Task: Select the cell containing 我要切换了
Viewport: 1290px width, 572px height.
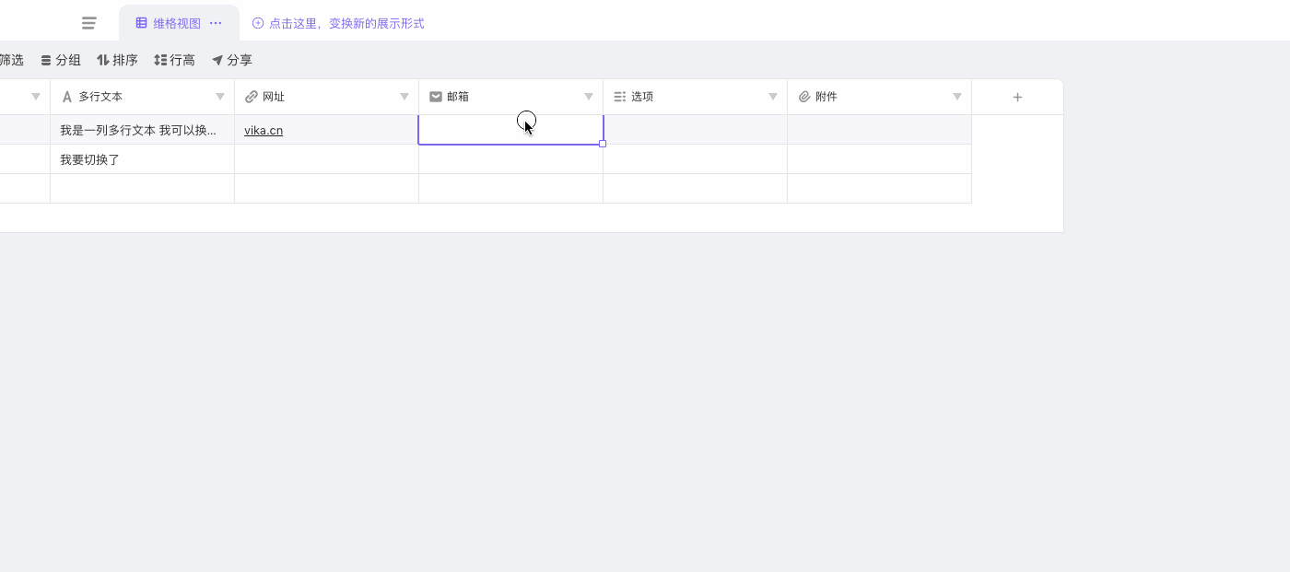Action: click(142, 159)
